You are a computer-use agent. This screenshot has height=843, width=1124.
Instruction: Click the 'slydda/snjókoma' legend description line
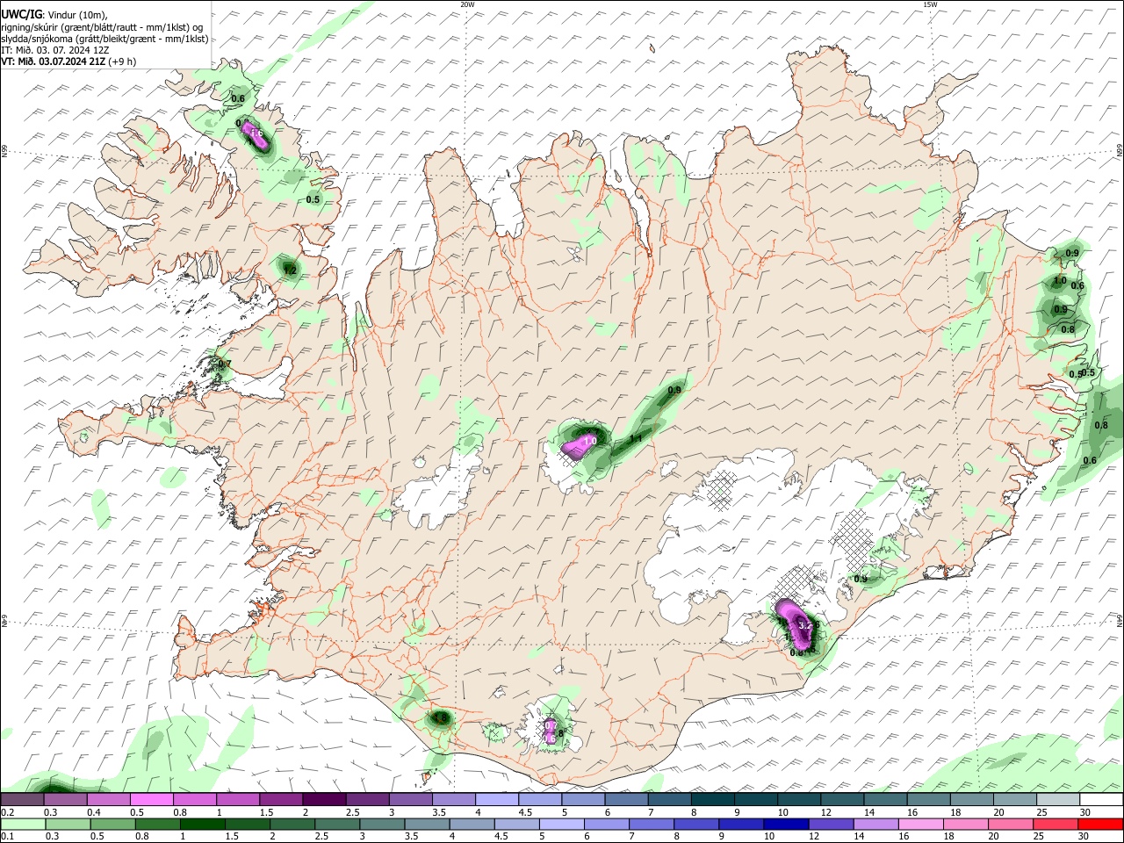[104, 39]
